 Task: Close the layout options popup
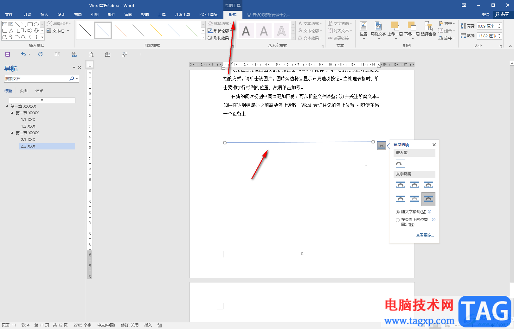click(434, 145)
